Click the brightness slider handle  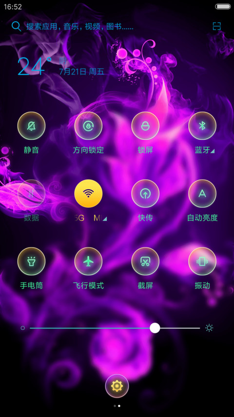click(155, 328)
